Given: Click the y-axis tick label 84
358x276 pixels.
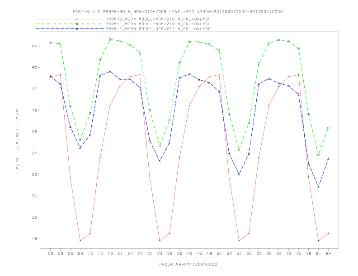Looking at the screenshot, I should (35, 46).
